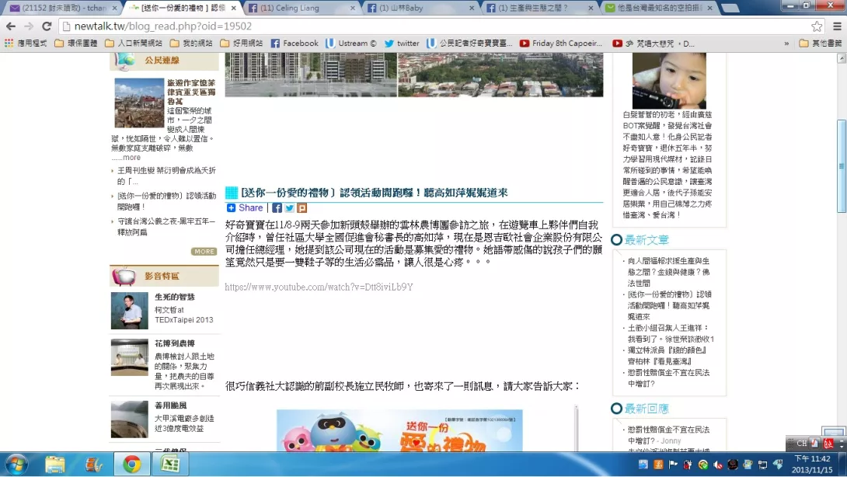The image size is (847, 477).
Task: Open the Excel taskbar icon
Action: (x=169, y=464)
